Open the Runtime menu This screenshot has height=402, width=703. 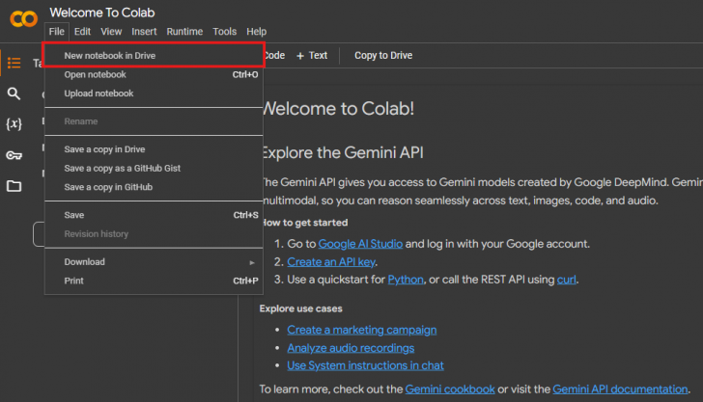pyautogui.click(x=184, y=32)
